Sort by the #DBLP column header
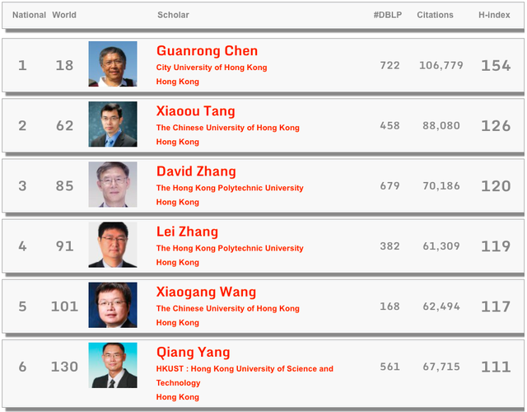527x412 pixels. (x=388, y=15)
